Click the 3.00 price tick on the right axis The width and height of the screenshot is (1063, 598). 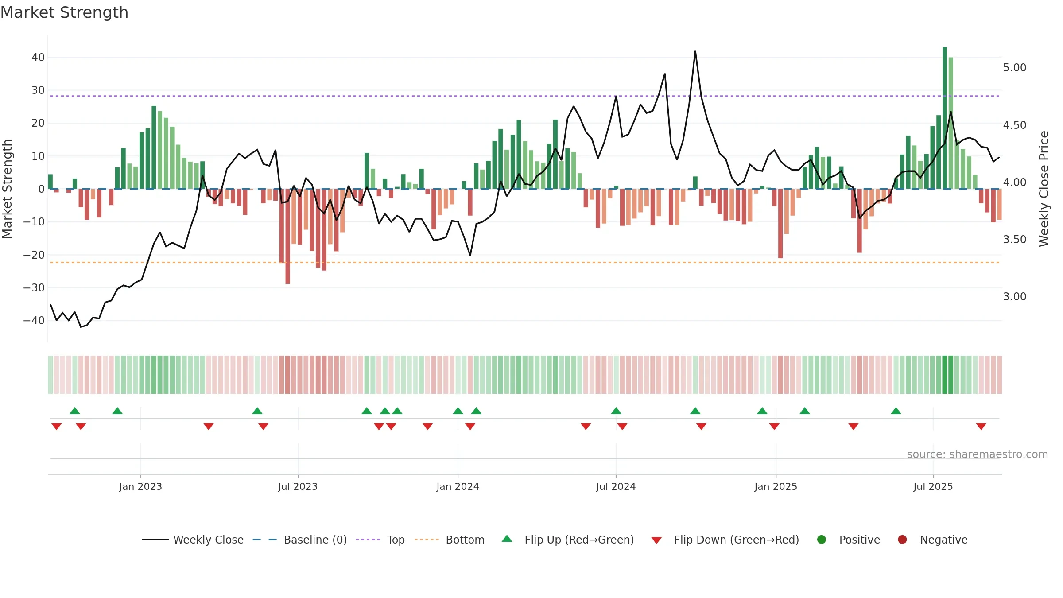coord(1015,296)
